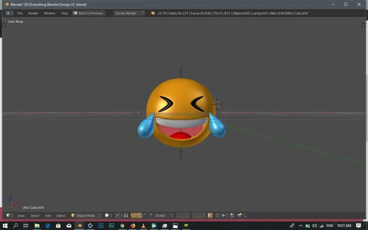The image size is (368, 230).
Task: Open the Render menu
Action: point(33,13)
